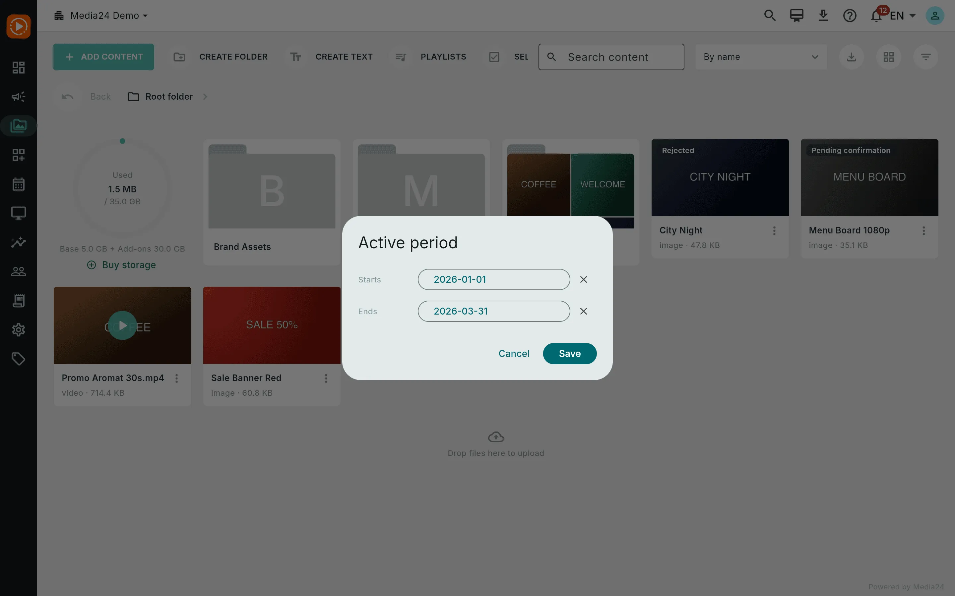Open the EN language dropdown
This screenshot has width=955, height=596.
click(x=903, y=15)
